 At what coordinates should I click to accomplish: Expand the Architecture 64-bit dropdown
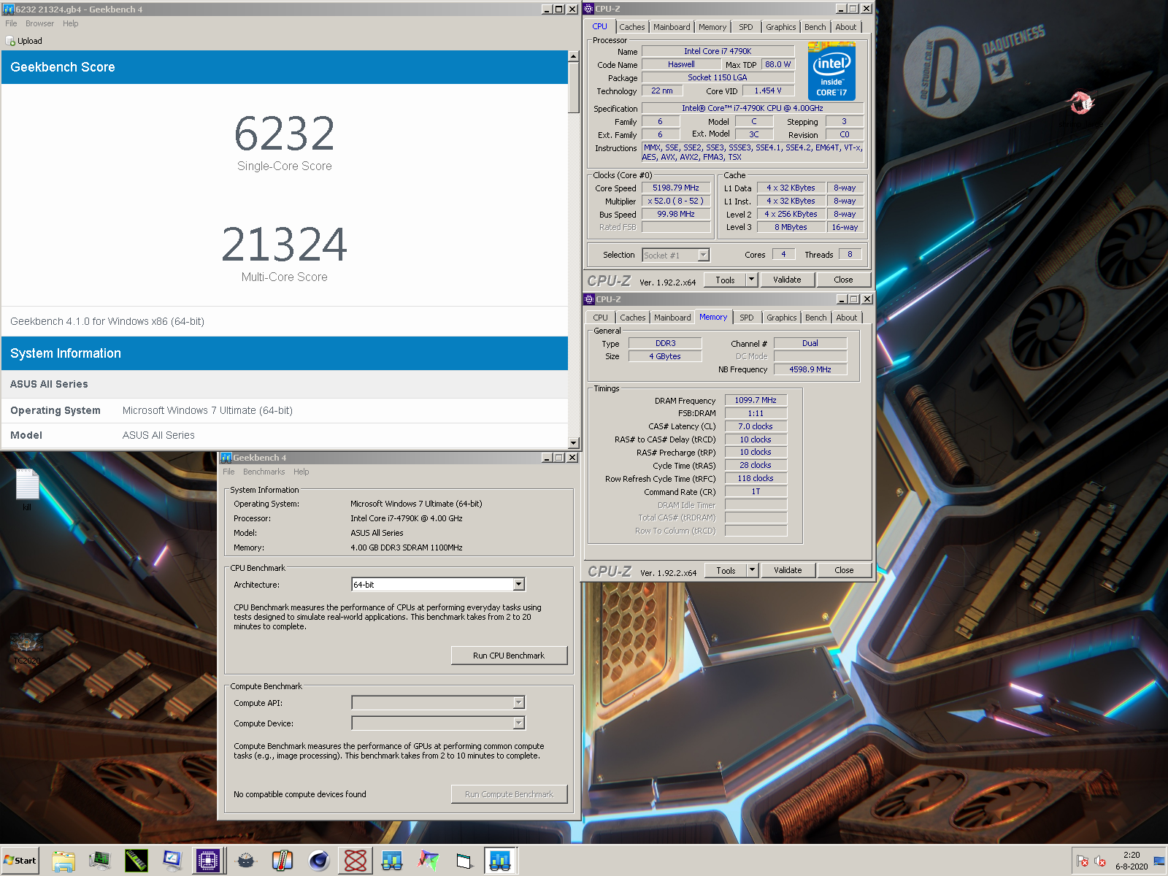[x=518, y=585]
